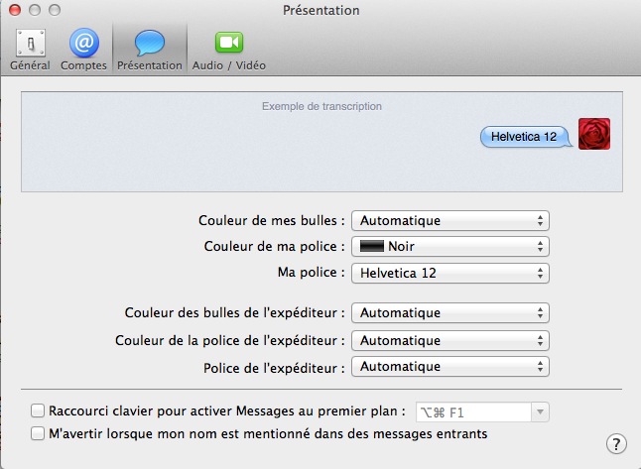Click the Exemple de transcription label
Image resolution: width=641 pixels, height=469 pixels.
pyautogui.click(x=321, y=106)
